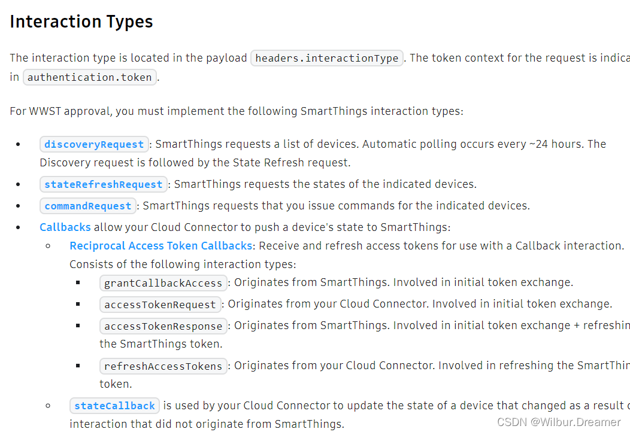Open the discoveryRequest link
This screenshot has width=630, height=432.
(94, 144)
